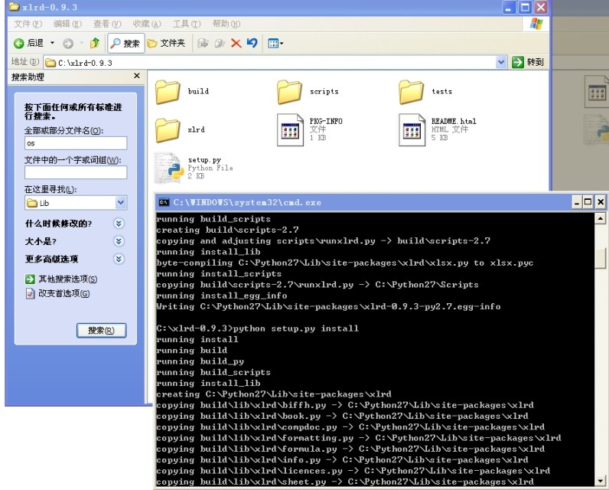Click the Copy To toolbar icon
This screenshot has width=609, height=490.
pyautogui.click(x=220, y=43)
